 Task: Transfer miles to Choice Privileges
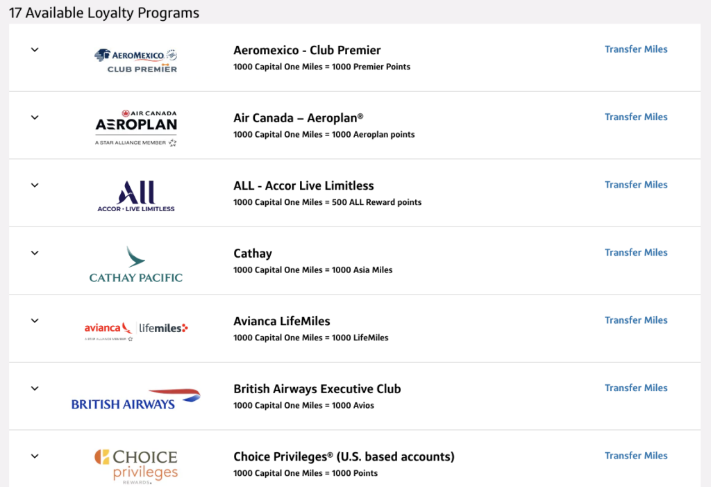click(636, 456)
